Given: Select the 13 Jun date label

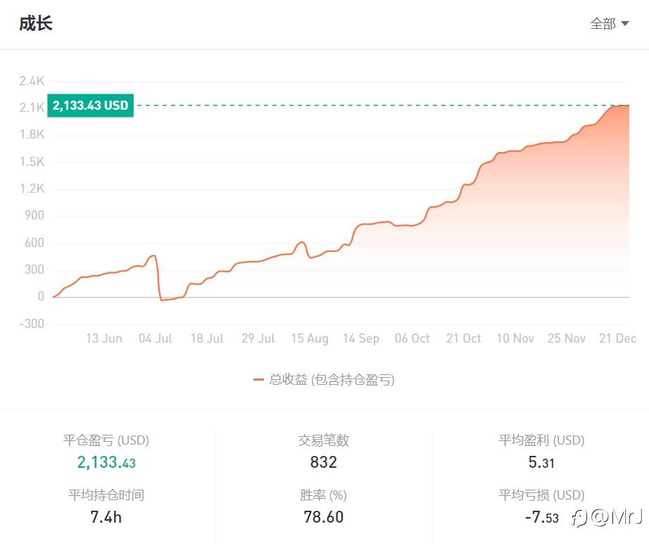Looking at the screenshot, I should tap(103, 338).
